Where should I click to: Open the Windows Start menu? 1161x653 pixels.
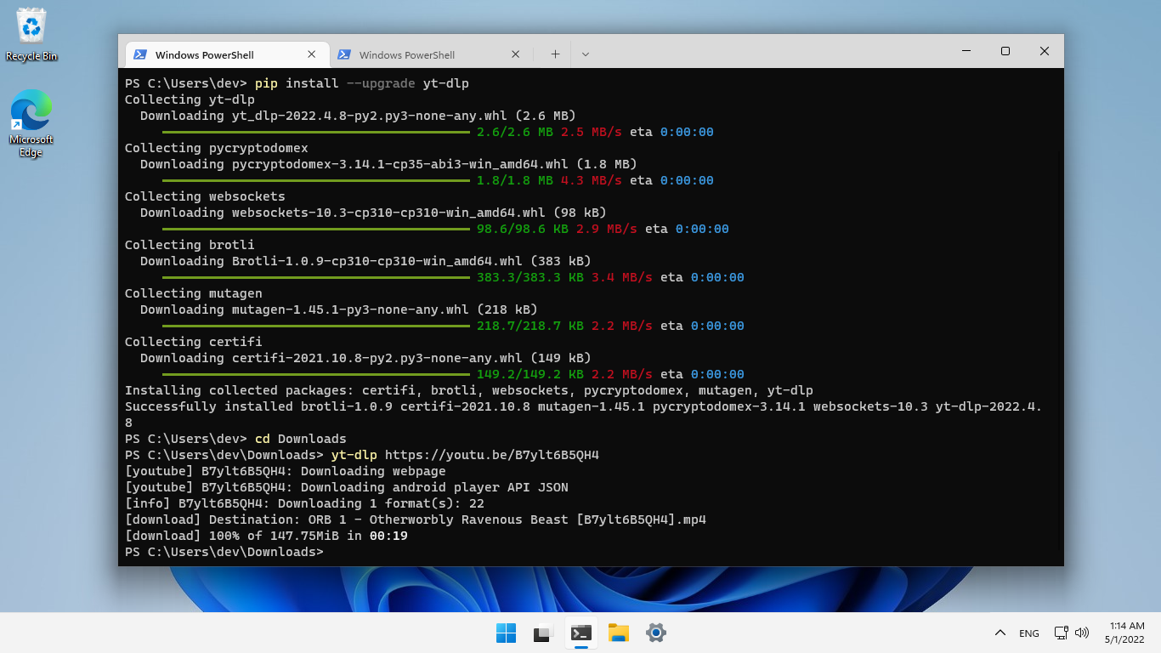point(506,633)
